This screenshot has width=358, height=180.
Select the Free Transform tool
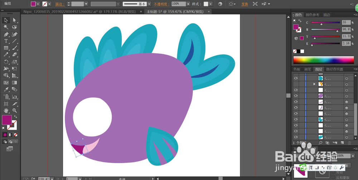[x=15, y=68]
